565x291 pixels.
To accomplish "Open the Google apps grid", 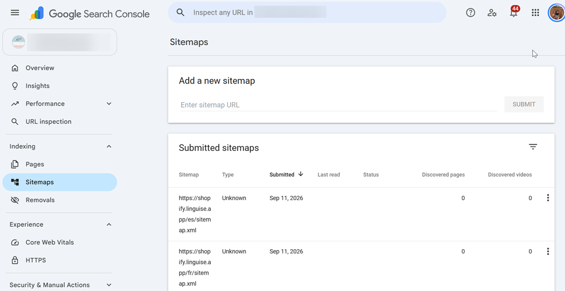I will [x=536, y=13].
